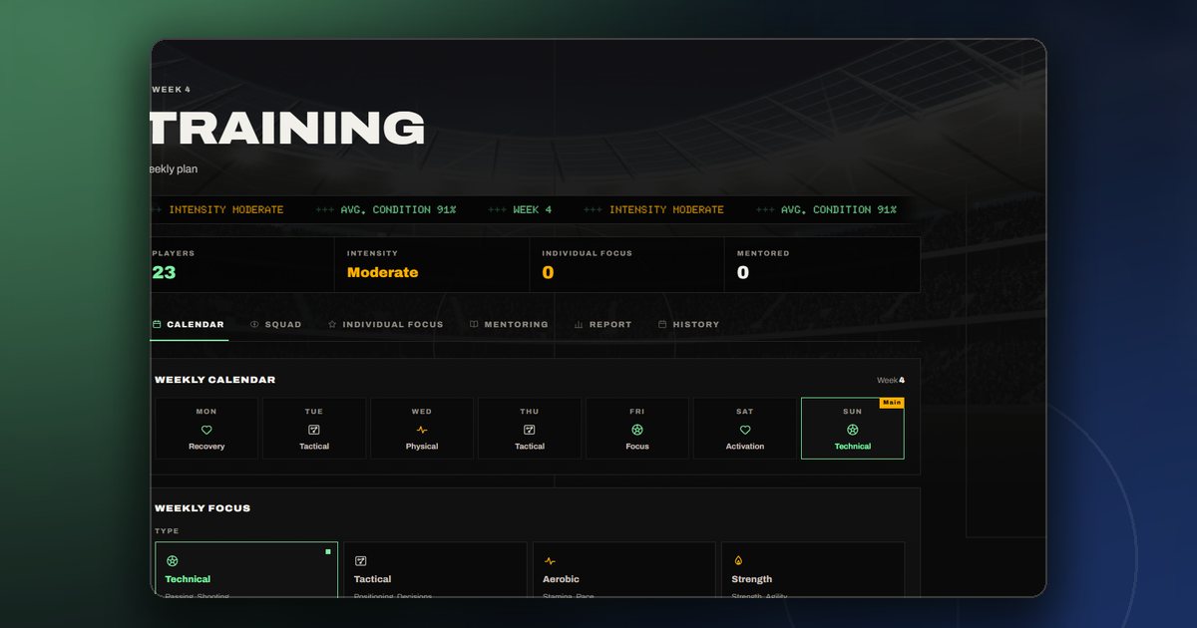This screenshot has height=628, width=1197.
Task: Select Monday Recovery day card
Action: 206,429
